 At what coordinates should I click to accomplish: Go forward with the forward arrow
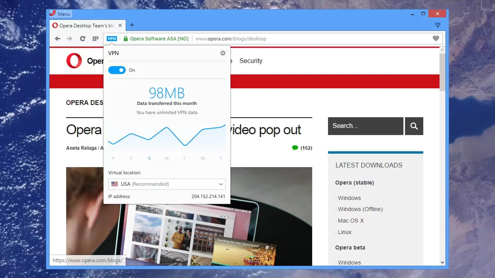point(70,39)
